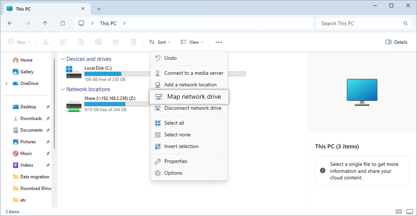The width and height of the screenshot is (417, 216).
Task: Open the Sort dropdown
Action: click(160, 42)
